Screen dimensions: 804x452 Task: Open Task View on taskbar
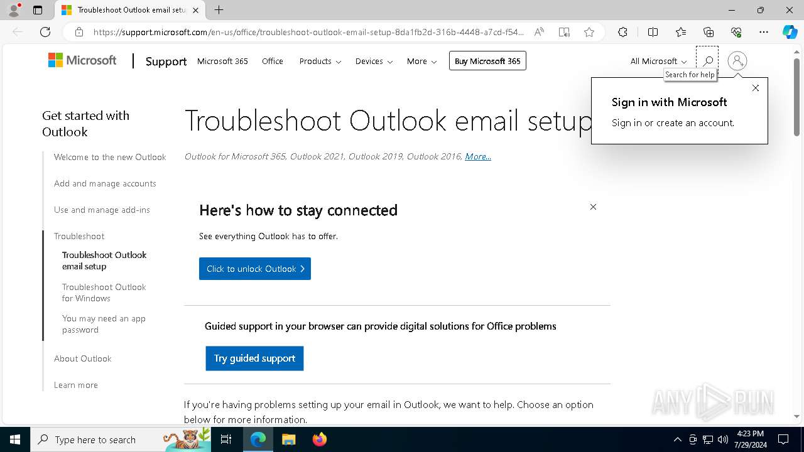(226, 439)
